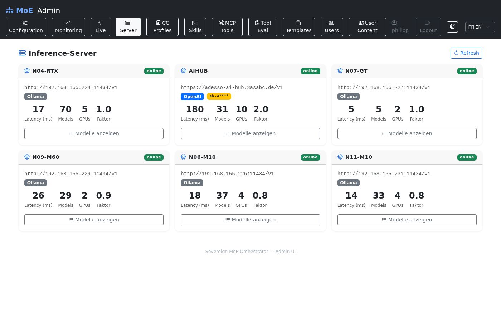
Task: Switch to the Live tab
Action: pyautogui.click(x=101, y=27)
